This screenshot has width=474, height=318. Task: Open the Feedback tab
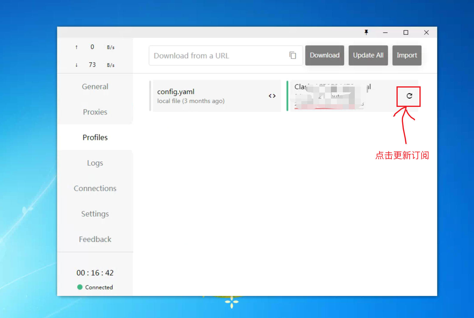tap(95, 239)
